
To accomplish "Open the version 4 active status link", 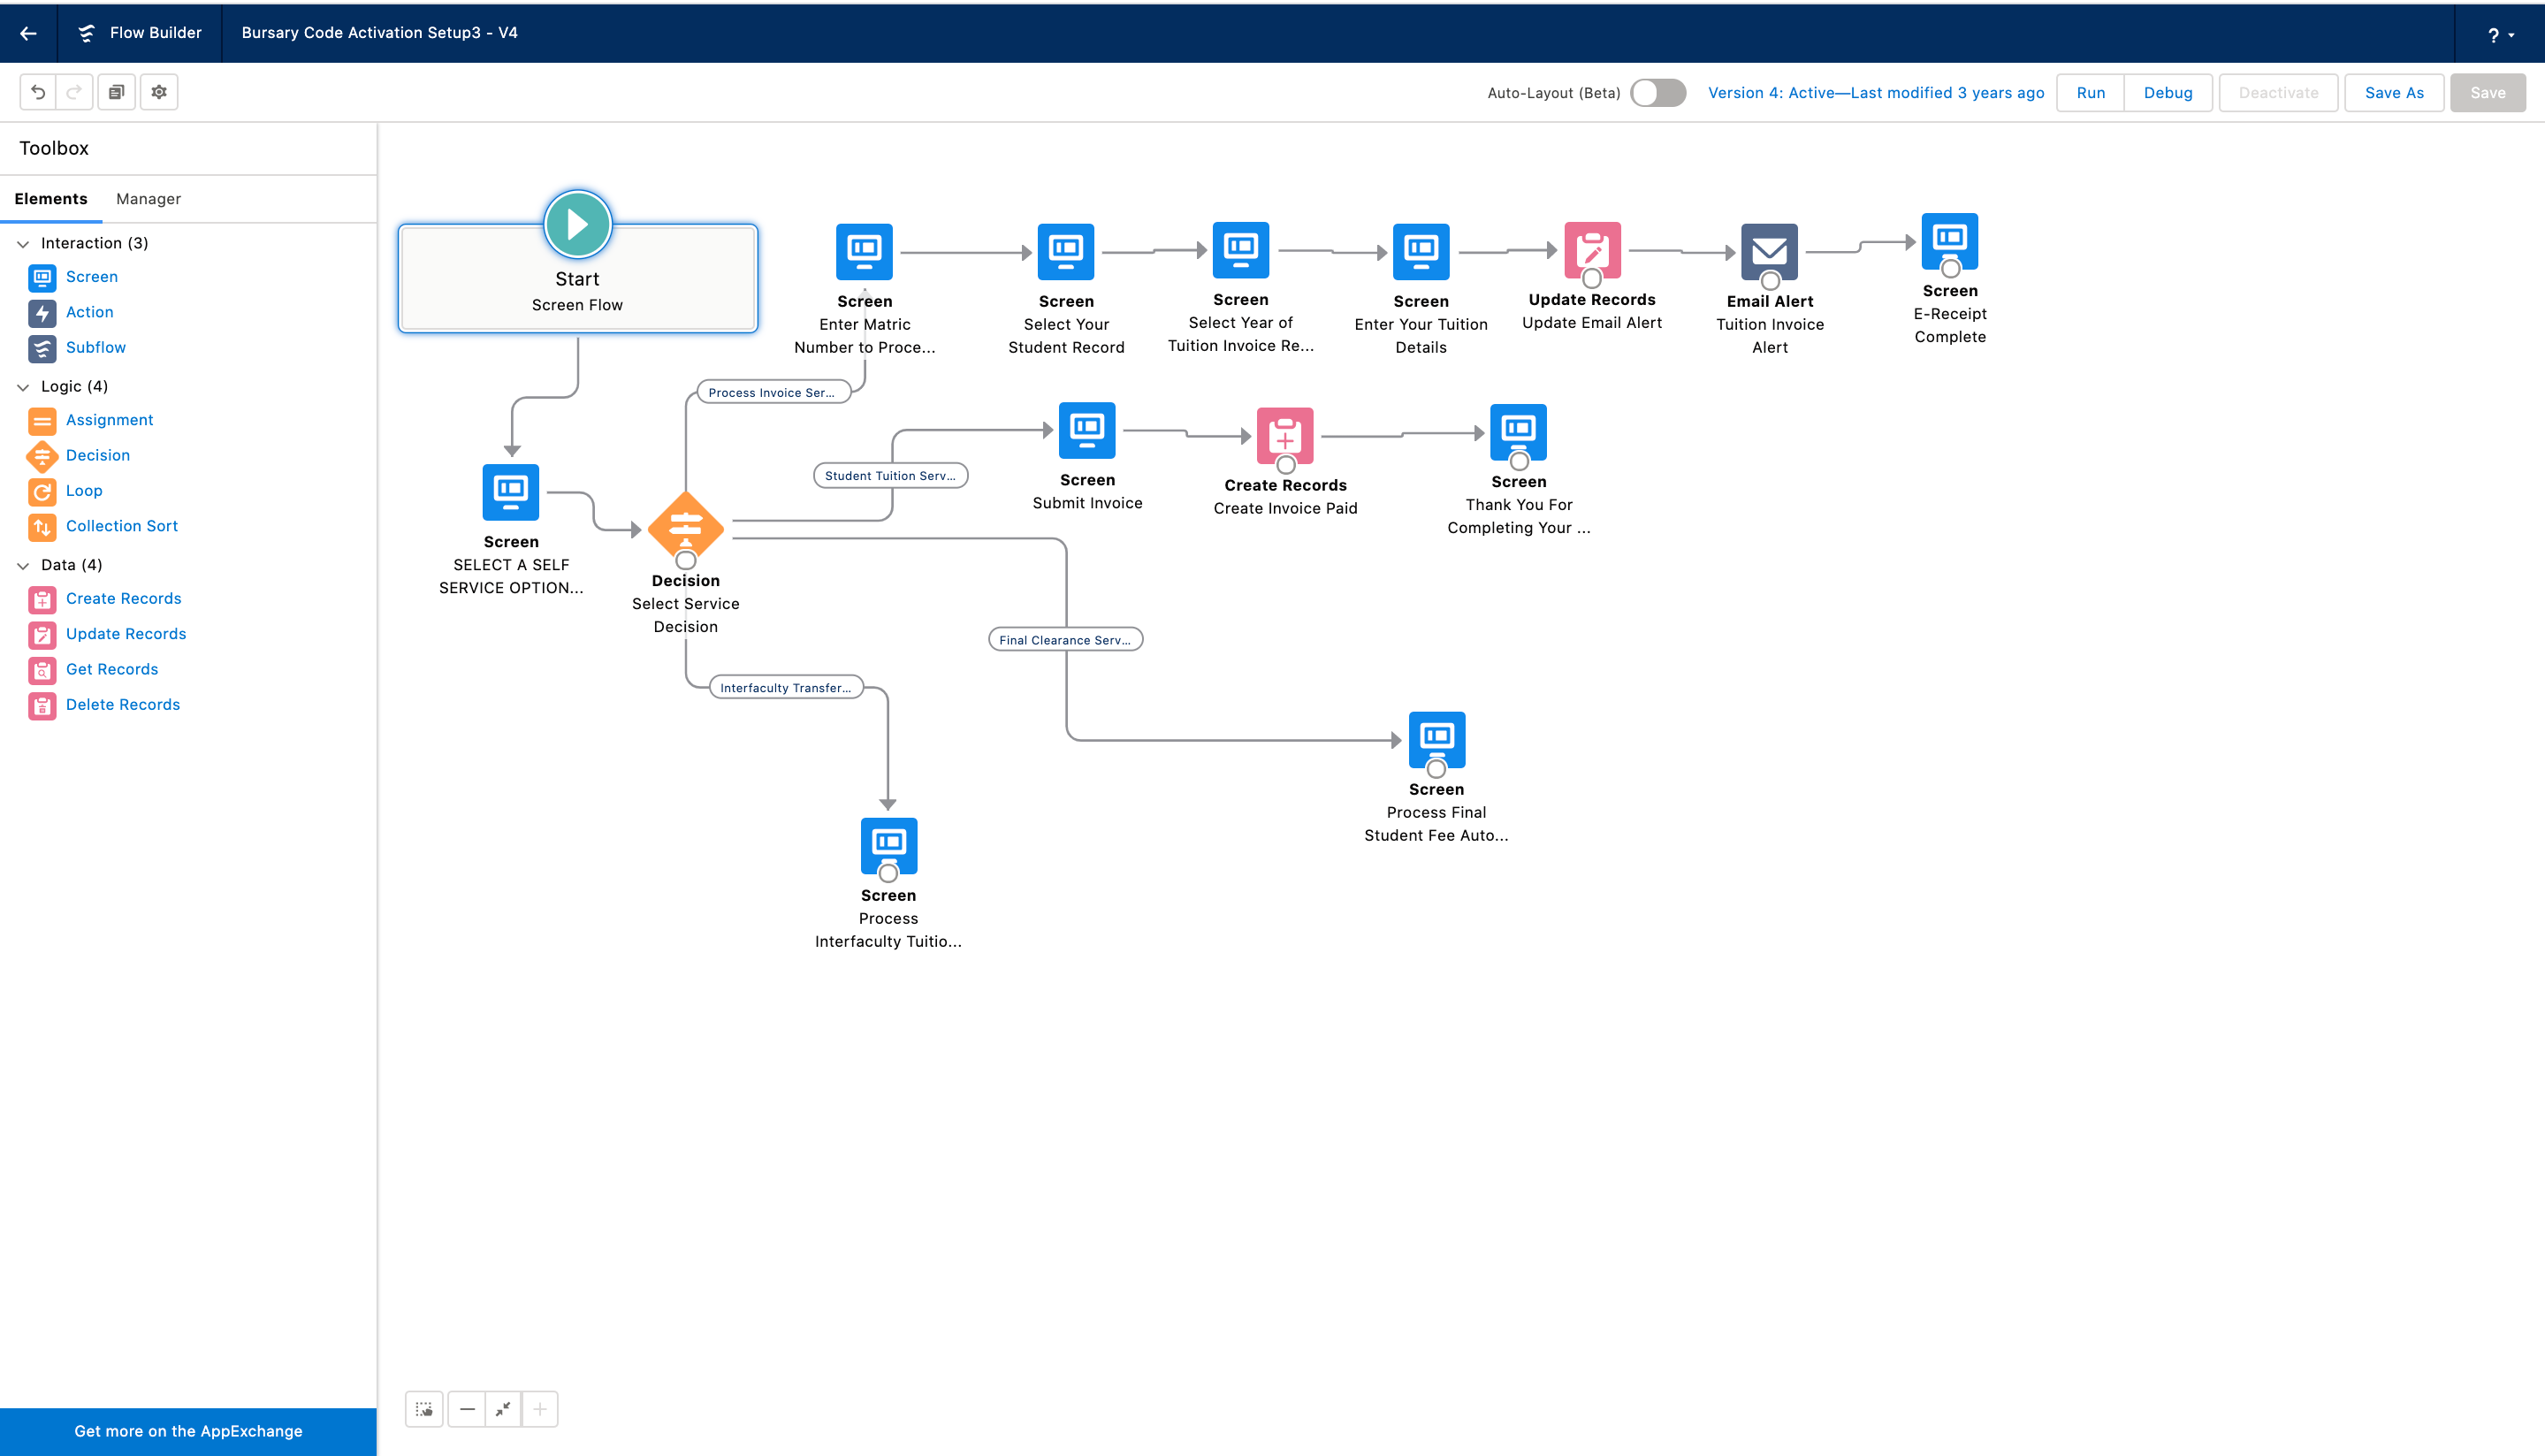I will 1875,92.
